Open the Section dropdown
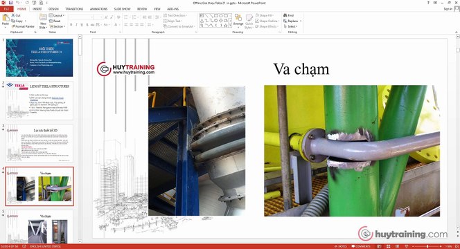The width and height of the screenshot is (460, 249). click(57, 26)
